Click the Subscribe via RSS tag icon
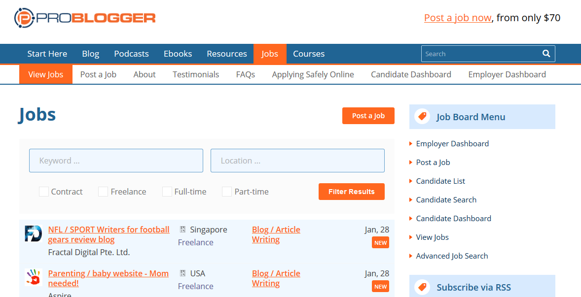This screenshot has width=581, height=297. point(422,287)
